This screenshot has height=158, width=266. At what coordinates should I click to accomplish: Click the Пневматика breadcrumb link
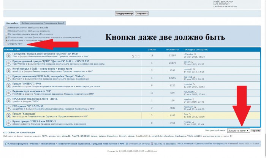point(48,144)
